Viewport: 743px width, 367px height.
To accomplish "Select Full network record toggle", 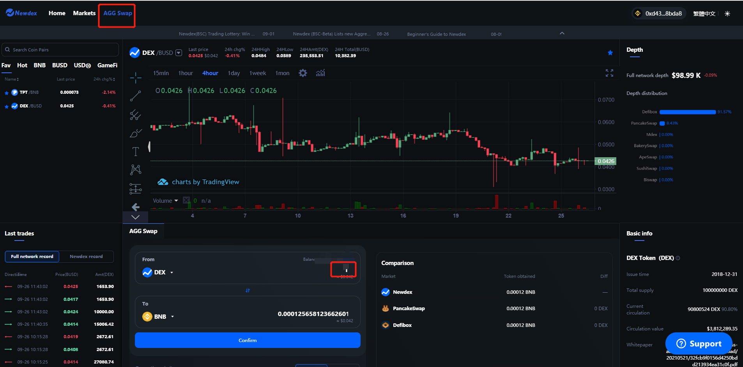I will coord(32,256).
